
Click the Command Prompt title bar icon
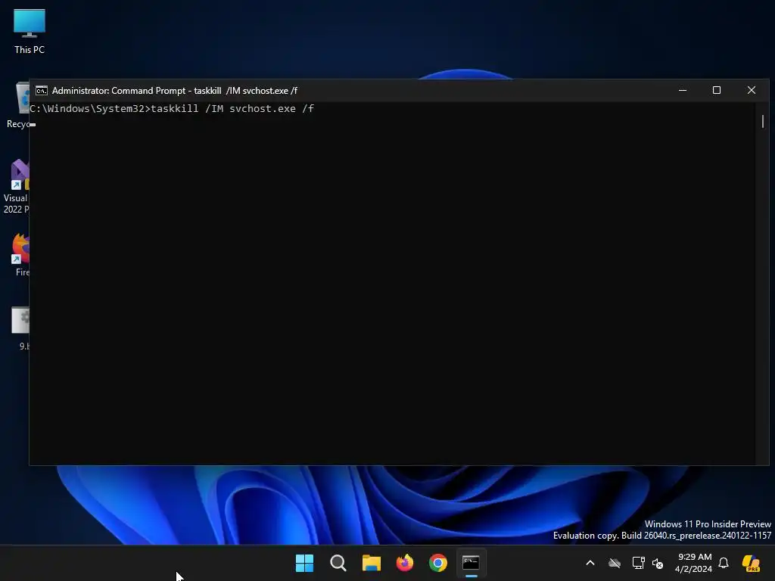coord(42,91)
